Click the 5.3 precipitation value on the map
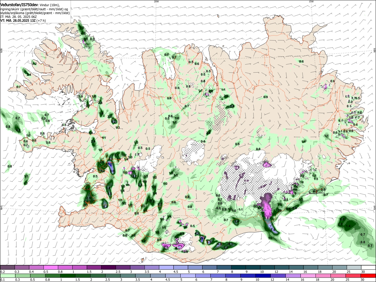This screenshot has height=282, width=376. [106, 207]
